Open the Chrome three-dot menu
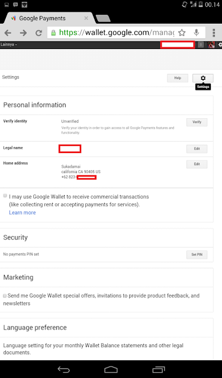Viewport: 222px width, 378px height. (x=214, y=33)
